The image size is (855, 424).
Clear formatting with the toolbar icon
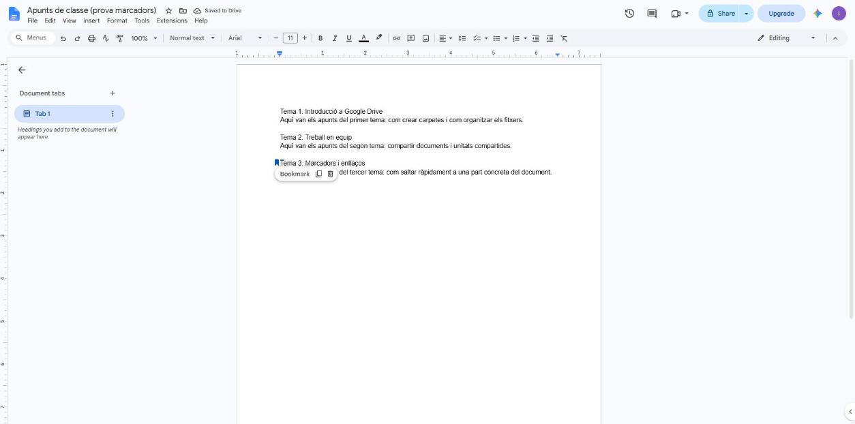[x=564, y=38]
